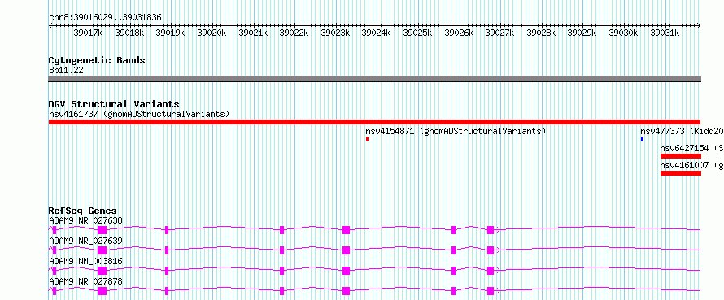The image size is (724, 300).
Task: Click the 39030k ruler label
Action: pyautogui.click(x=623, y=33)
